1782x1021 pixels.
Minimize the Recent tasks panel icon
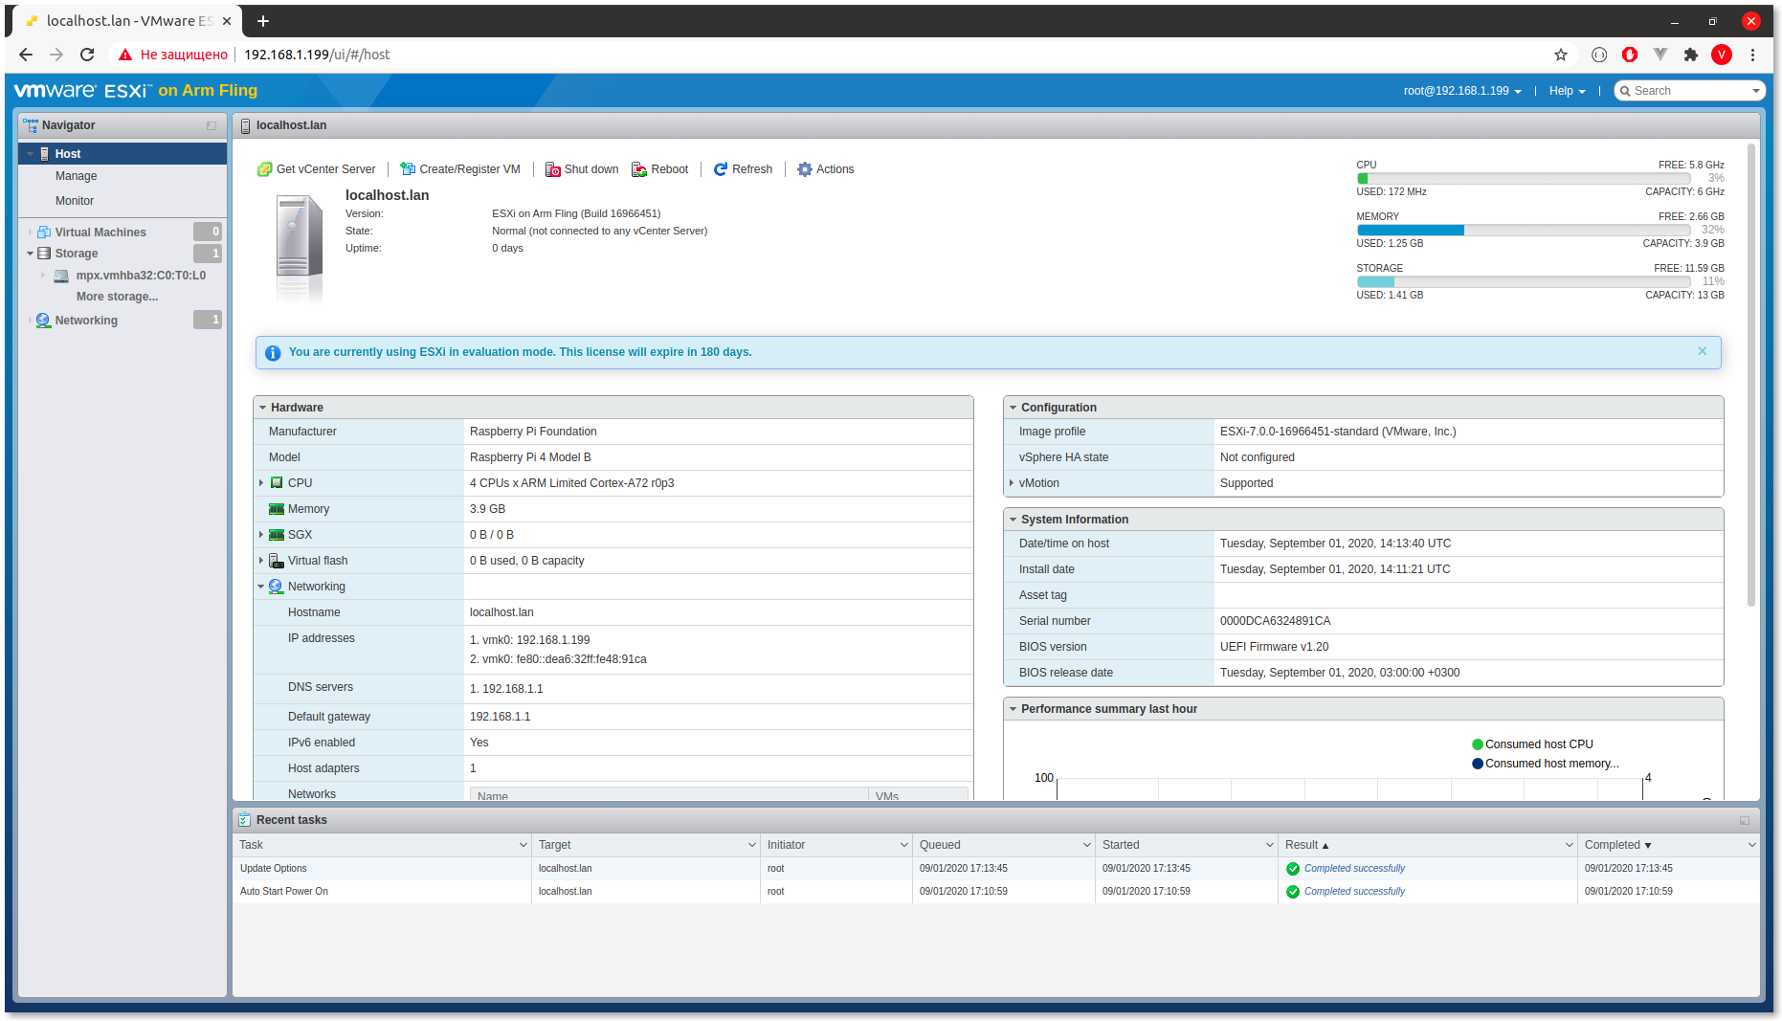[x=1745, y=820]
